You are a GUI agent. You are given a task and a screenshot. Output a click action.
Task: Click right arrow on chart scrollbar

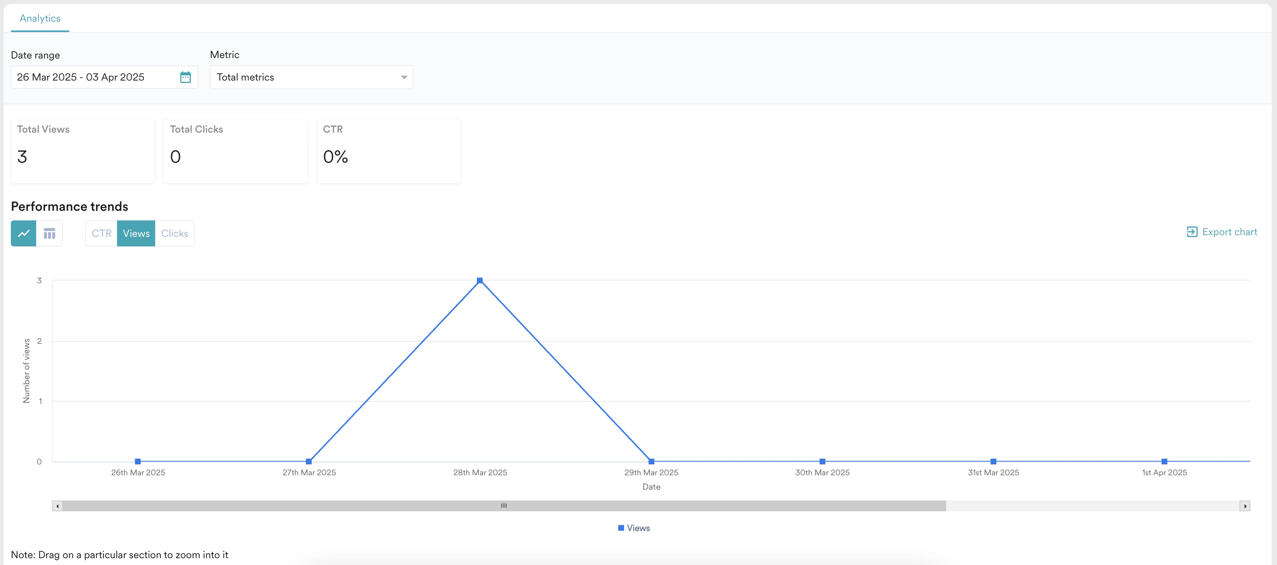point(1245,506)
